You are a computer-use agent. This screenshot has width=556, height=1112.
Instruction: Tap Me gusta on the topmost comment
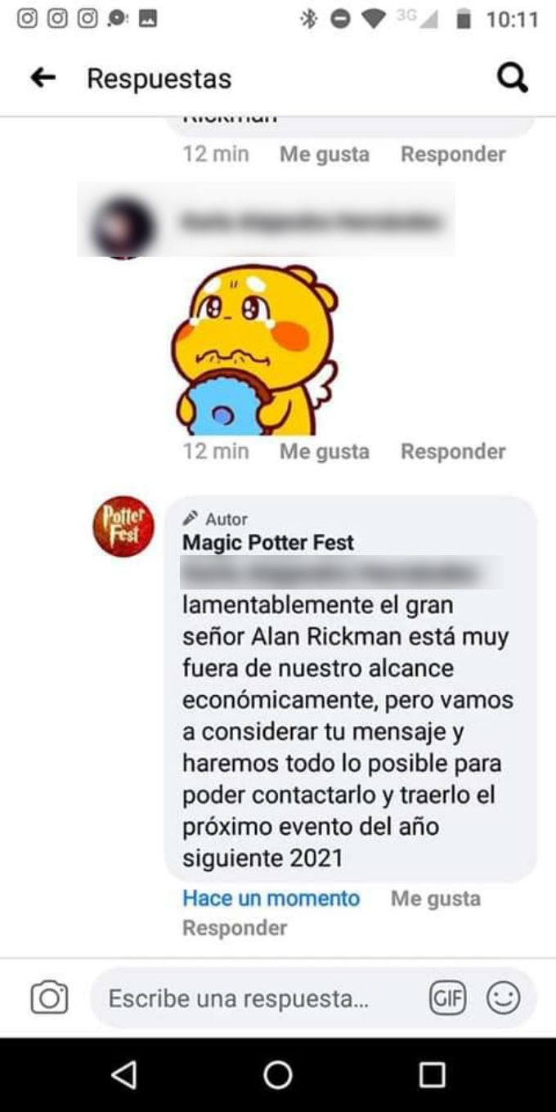tap(325, 154)
